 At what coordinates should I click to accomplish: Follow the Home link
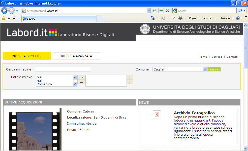(203, 57)
